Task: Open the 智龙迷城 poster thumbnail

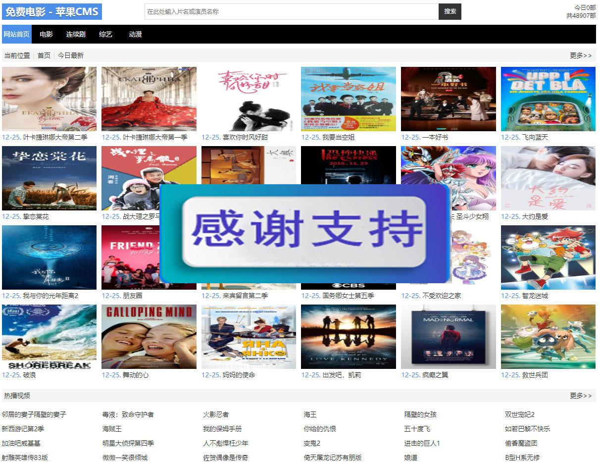Action: [549, 257]
